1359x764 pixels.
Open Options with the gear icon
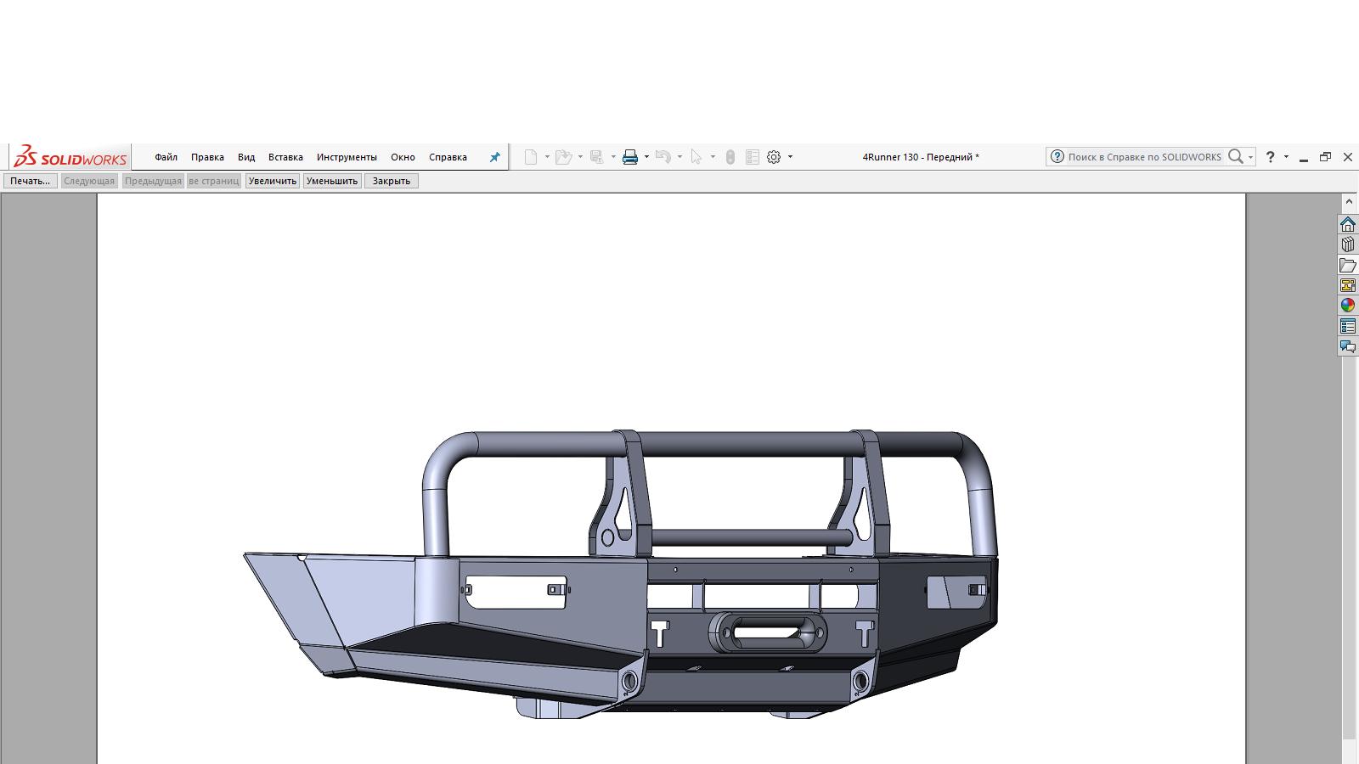click(774, 157)
